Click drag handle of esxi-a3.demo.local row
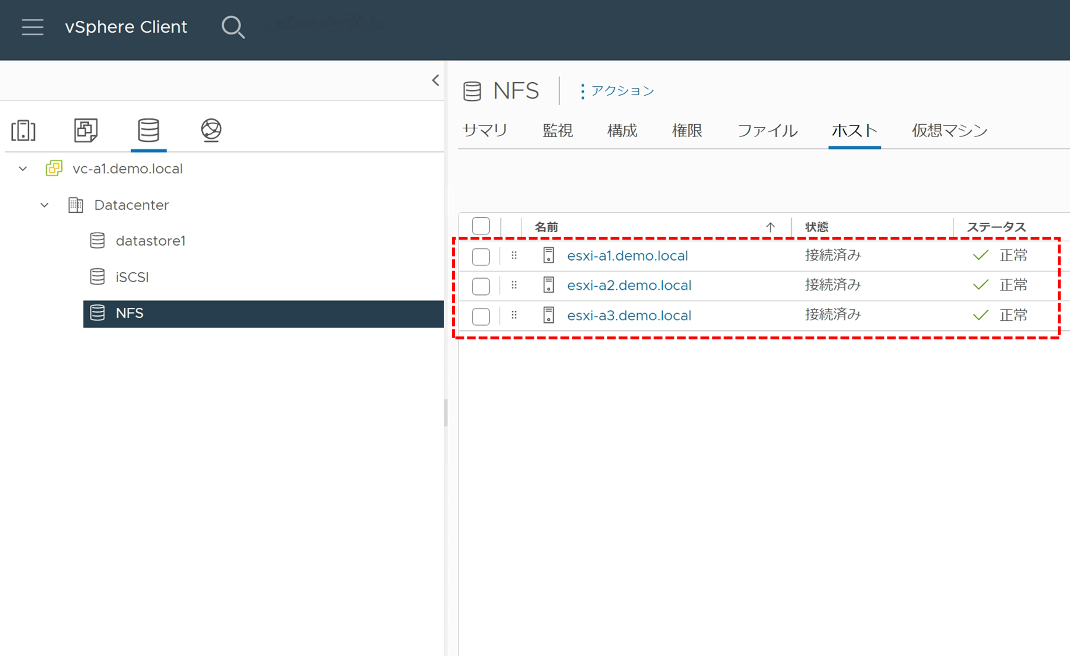Screen dimensions: 1070x656 click(514, 315)
